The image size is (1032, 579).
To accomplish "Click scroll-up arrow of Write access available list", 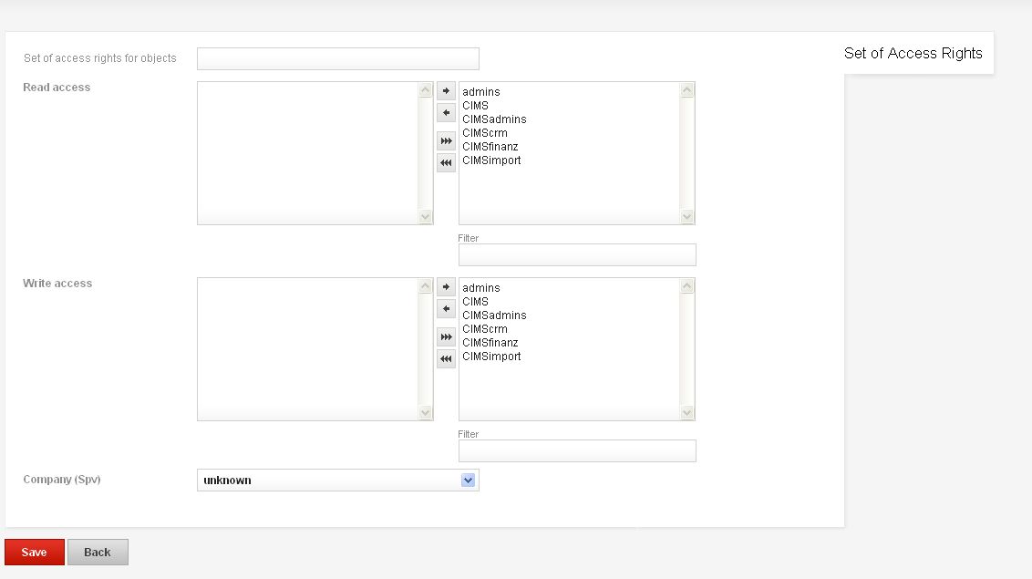I will point(687,285).
